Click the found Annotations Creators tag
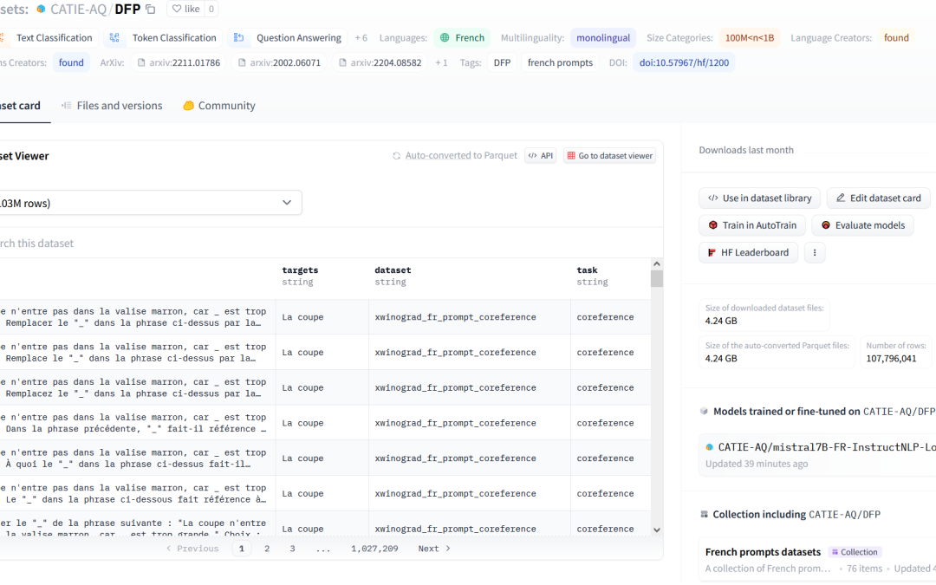 pyautogui.click(x=71, y=62)
